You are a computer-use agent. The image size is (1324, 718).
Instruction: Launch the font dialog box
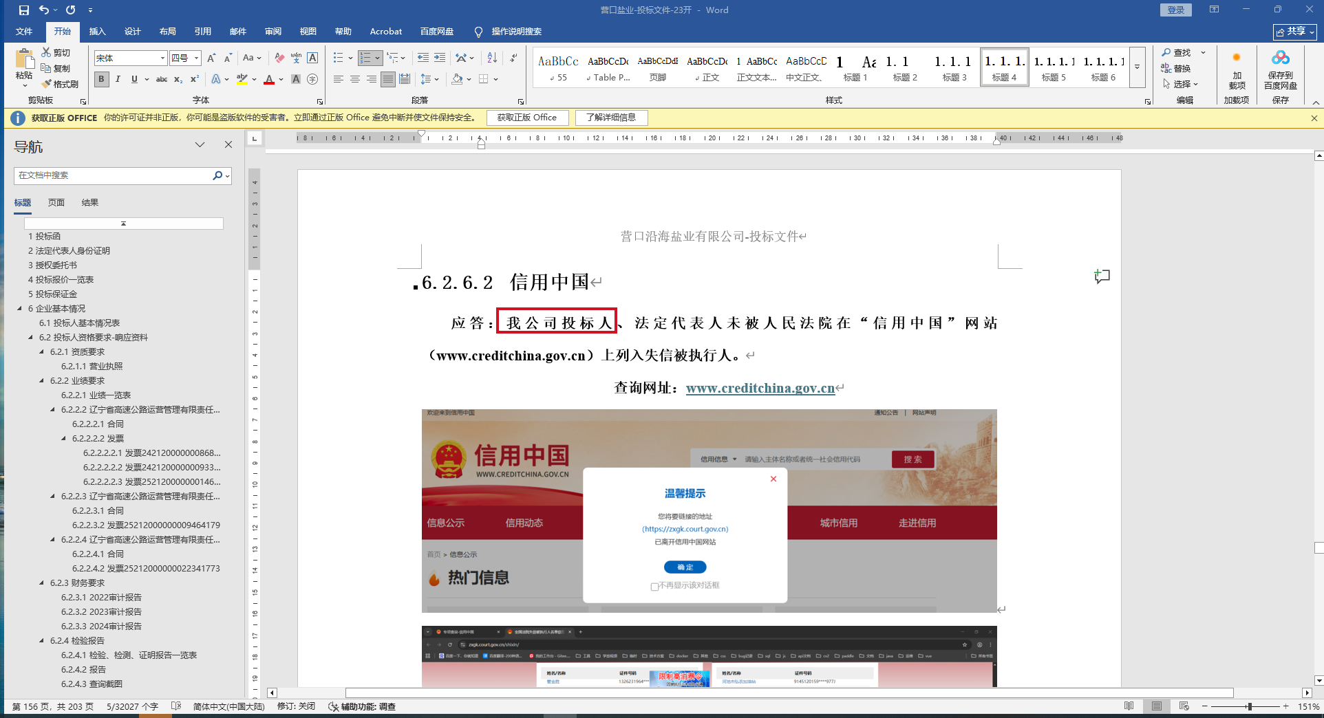tap(320, 101)
